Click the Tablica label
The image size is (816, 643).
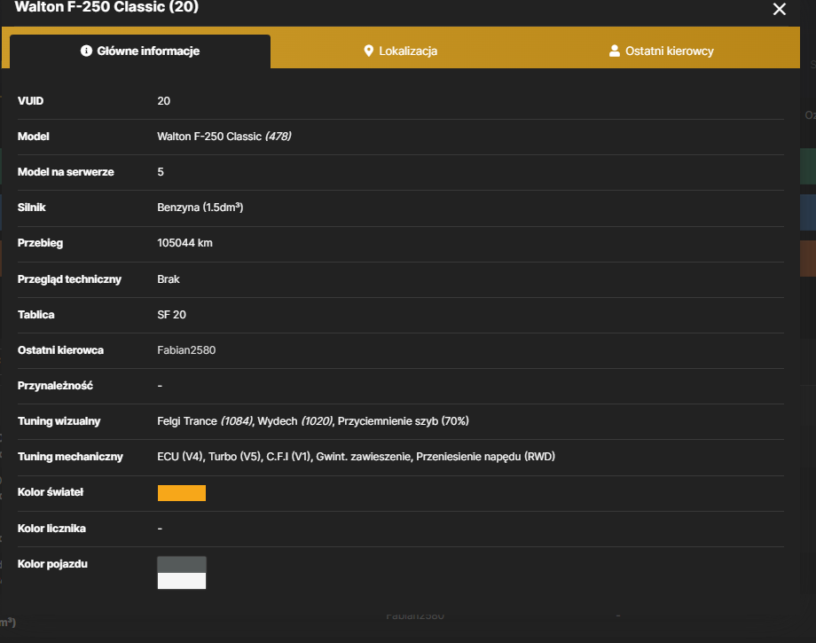pos(35,315)
